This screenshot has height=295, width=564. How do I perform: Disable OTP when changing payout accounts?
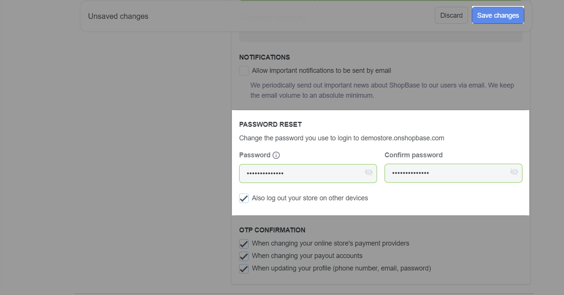[244, 256]
